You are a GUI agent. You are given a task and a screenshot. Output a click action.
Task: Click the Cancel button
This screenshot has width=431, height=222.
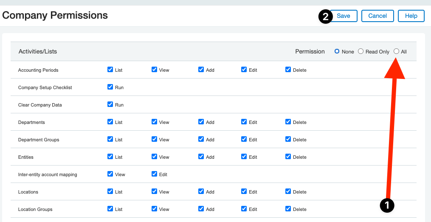point(377,16)
